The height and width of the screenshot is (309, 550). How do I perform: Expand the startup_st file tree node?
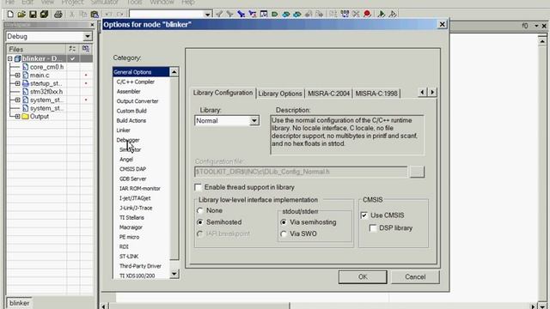point(17,83)
